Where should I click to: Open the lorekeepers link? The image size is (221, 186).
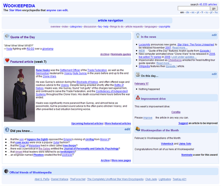point(67,152)
